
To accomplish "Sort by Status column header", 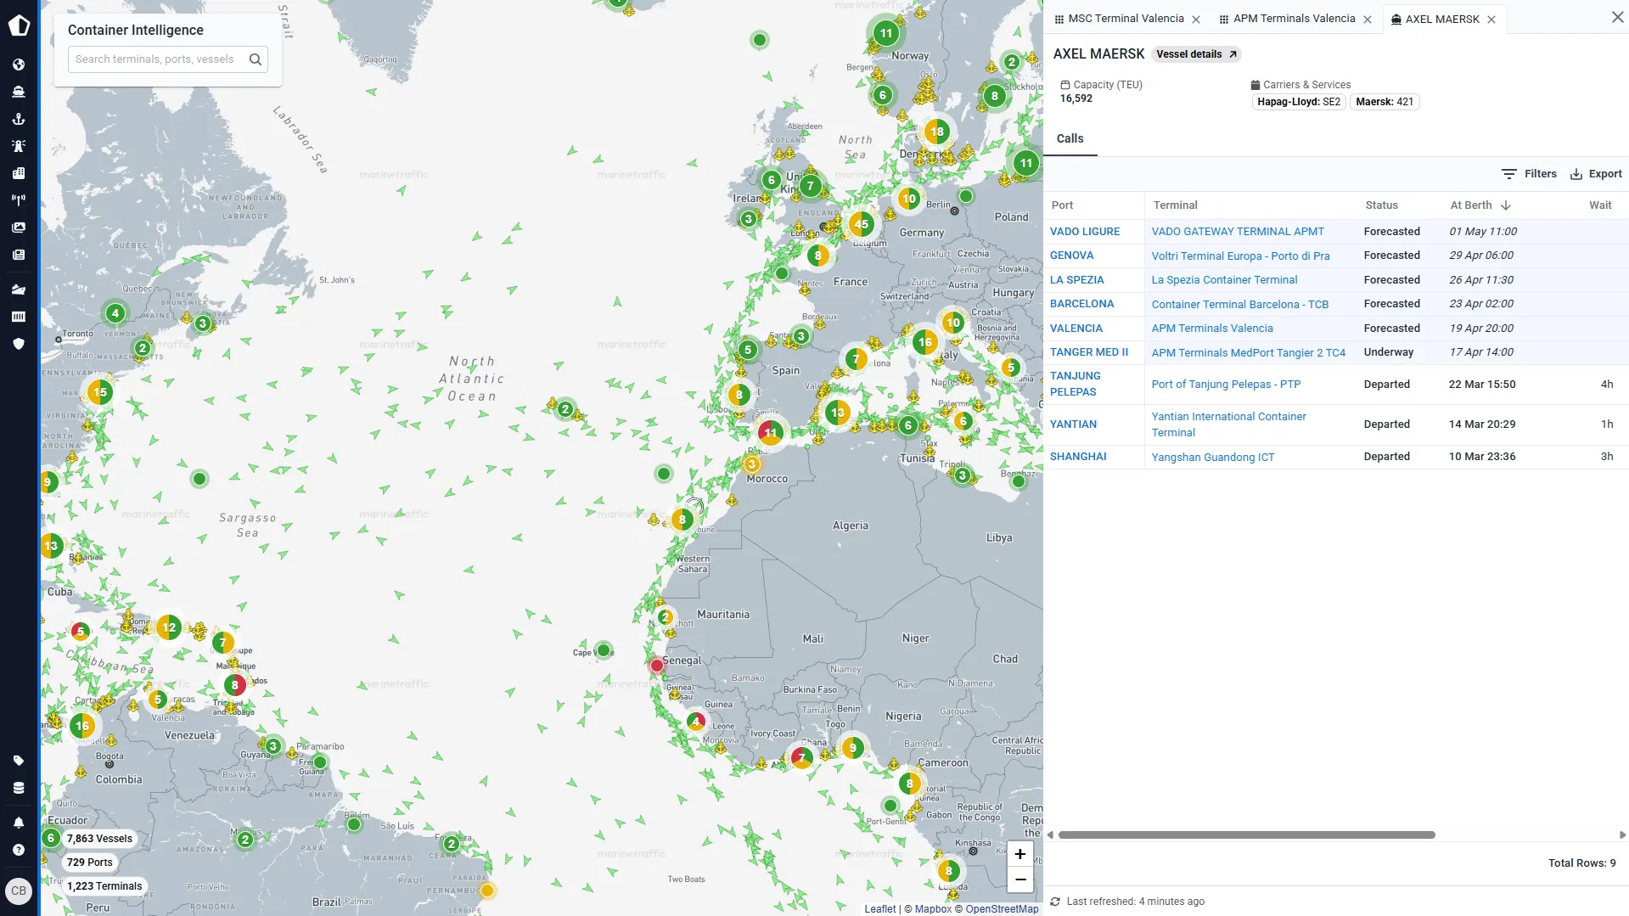I will [x=1381, y=205].
